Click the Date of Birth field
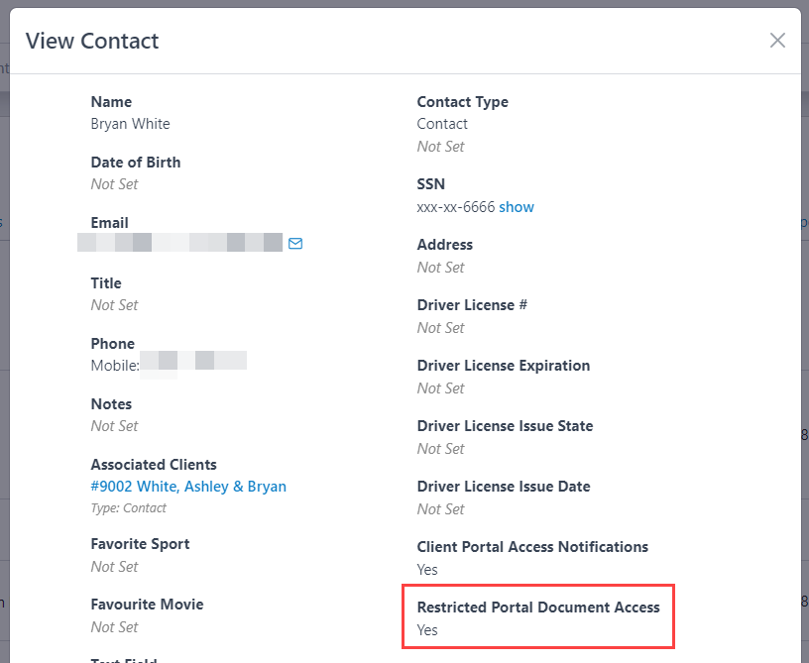The width and height of the screenshot is (809, 663). tap(135, 162)
